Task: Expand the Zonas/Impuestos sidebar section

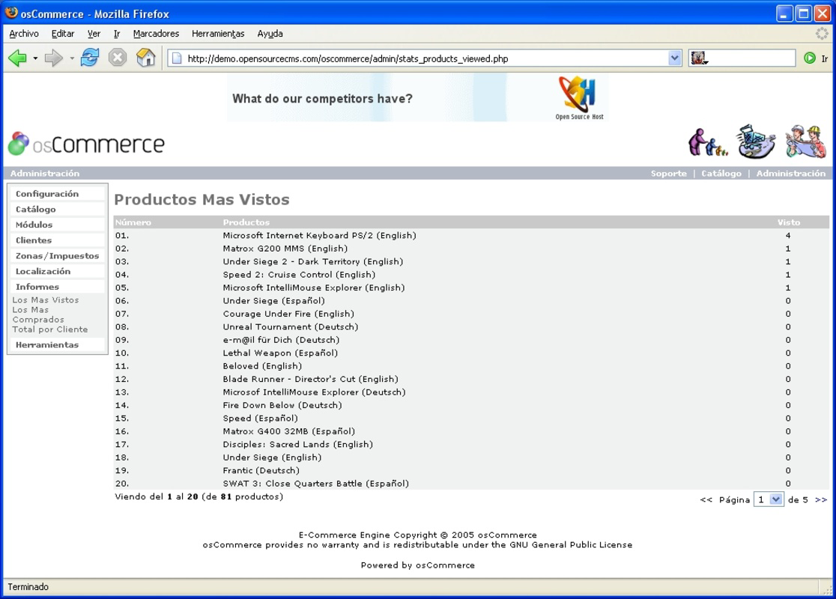Action: click(x=57, y=255)
